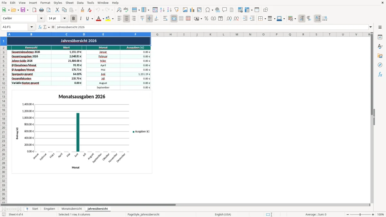The height and width of the screenshot is (217, 386).
Task: Open the Draw Functions shapes icon
Action: pos(266,10)
